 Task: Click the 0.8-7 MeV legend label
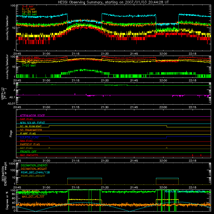coord(29,63)
